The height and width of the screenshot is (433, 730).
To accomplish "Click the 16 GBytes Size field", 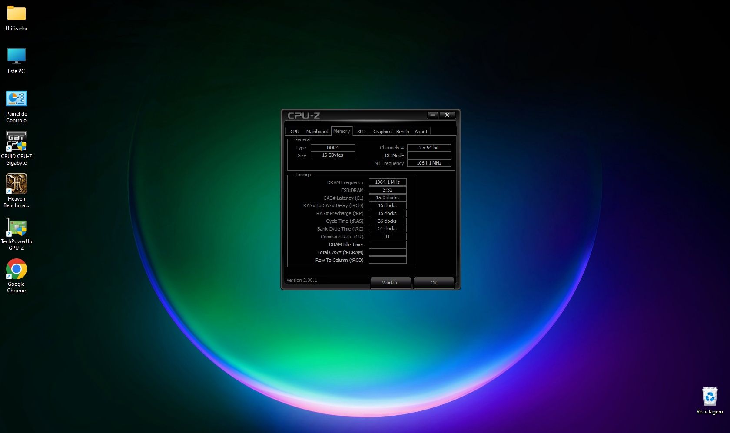I will (x=333, y=155).
